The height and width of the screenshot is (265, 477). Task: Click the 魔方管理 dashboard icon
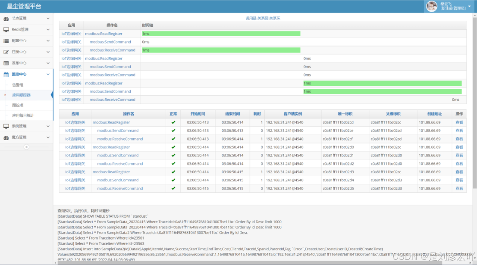pyautogui.click(x=6, y=137)
